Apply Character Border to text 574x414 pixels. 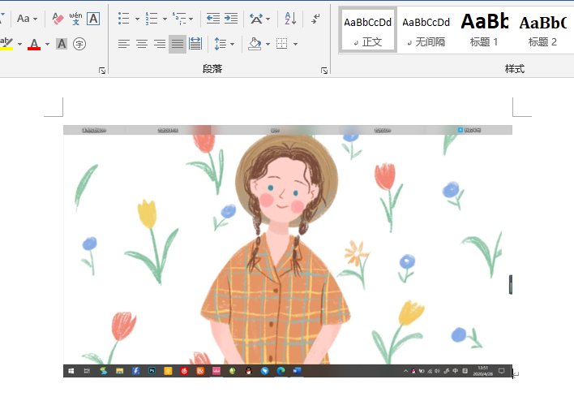93,18
